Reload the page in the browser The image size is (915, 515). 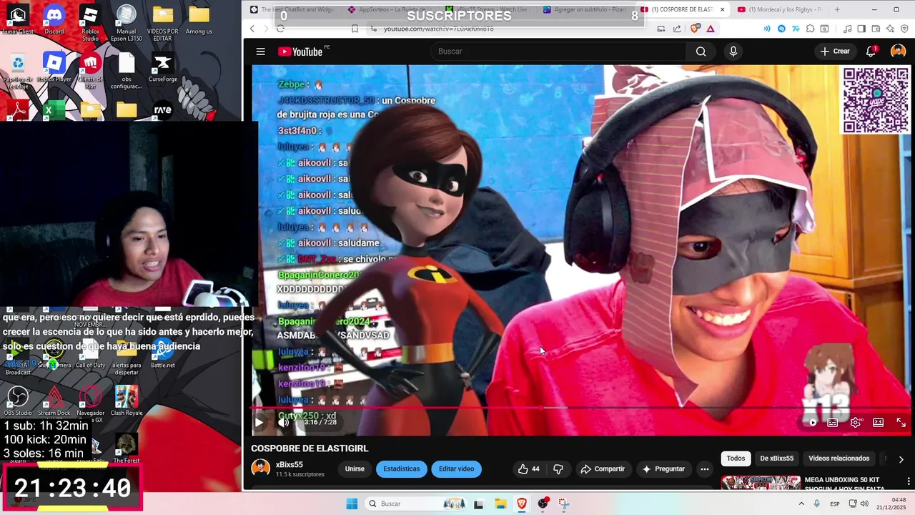[x=280, y=29]
